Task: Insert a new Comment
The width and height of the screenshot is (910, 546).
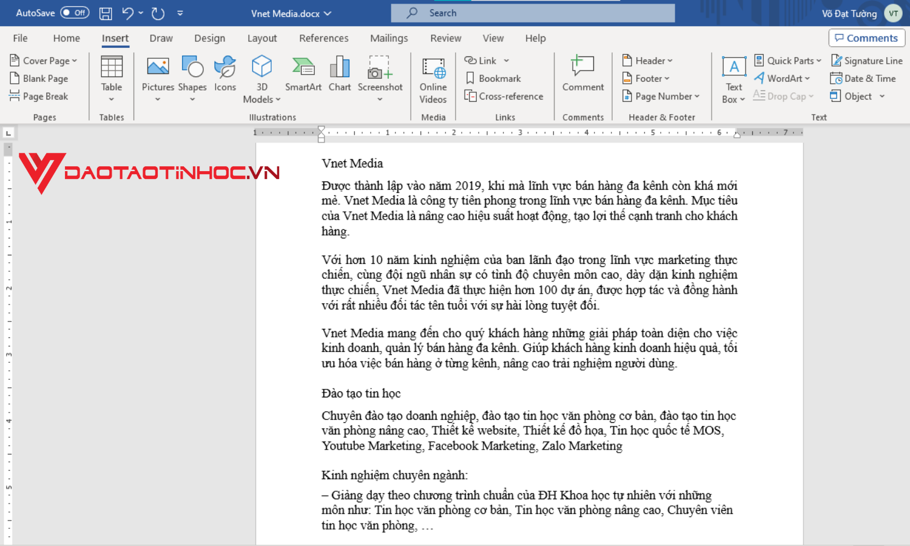Action: click(582, 75)
